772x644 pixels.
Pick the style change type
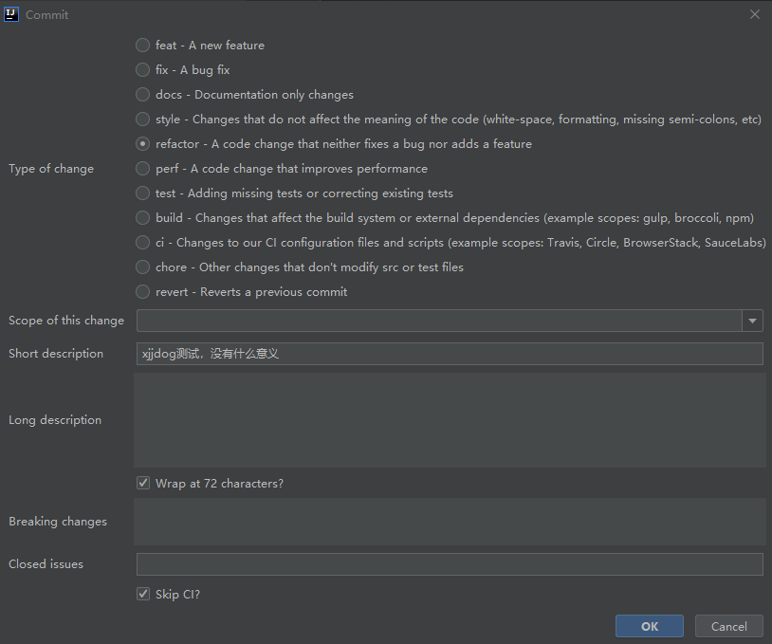[x=142, y=120]
